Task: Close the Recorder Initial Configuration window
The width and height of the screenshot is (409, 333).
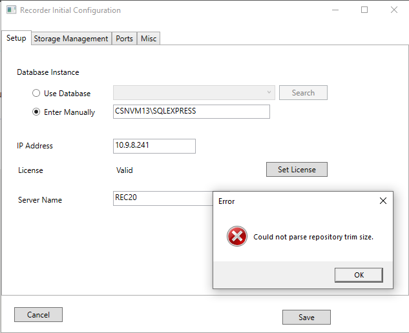Action: 394,10
